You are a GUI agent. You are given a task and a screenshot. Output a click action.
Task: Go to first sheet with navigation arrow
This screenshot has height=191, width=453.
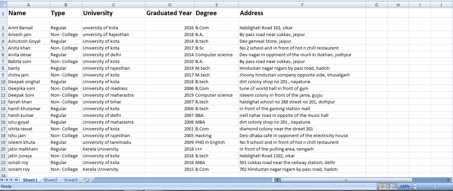coord(3,180)
